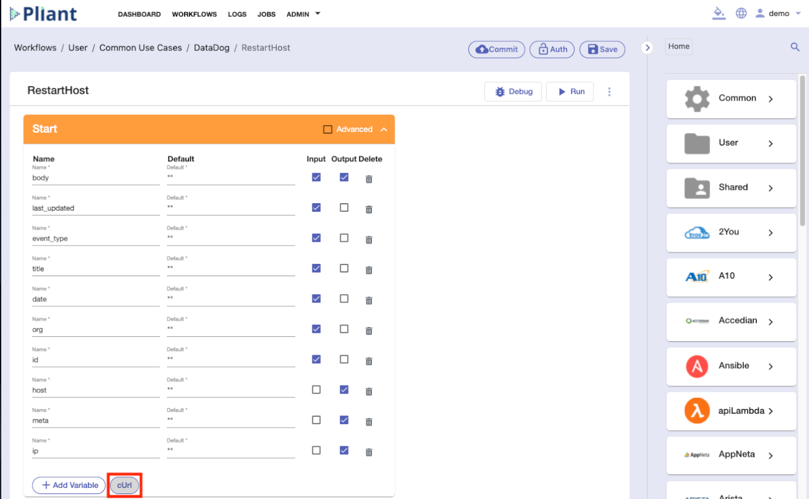Delete the date variable row
Screen dimensions: 809x499
click(x=369, y=300)
